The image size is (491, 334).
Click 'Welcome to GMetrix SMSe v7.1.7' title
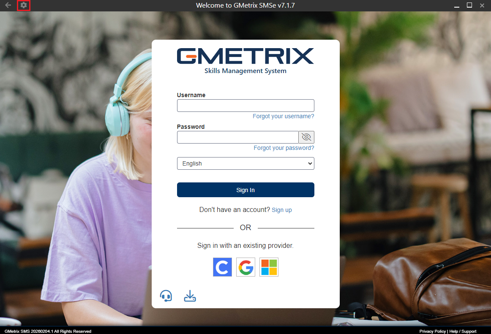click(x=245, y=5)
